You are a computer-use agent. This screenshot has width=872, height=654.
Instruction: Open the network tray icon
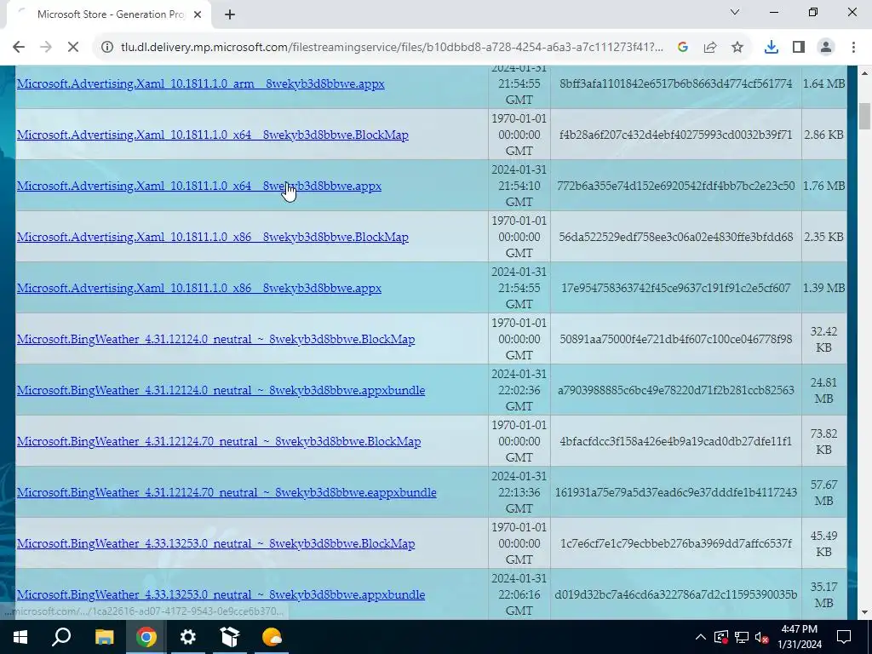coord(742,637)
